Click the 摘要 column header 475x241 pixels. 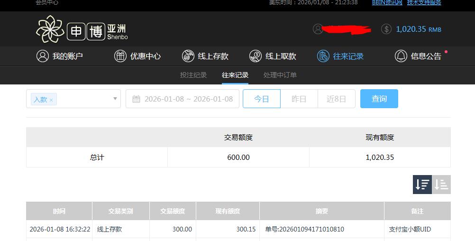pos(322,211)
